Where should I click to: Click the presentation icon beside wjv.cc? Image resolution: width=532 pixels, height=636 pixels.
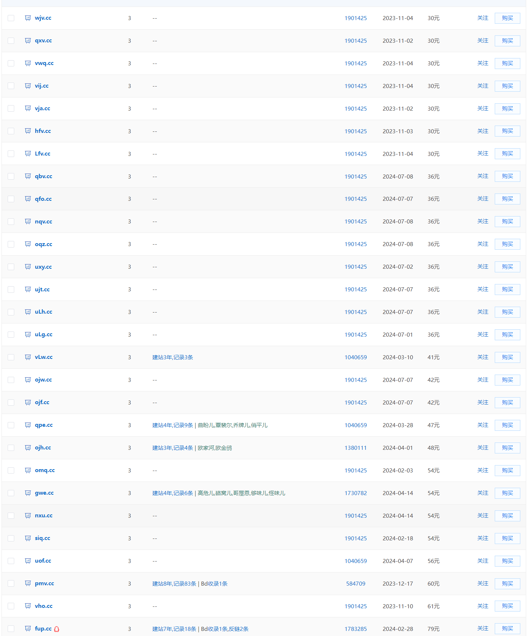tap(28, 18)
